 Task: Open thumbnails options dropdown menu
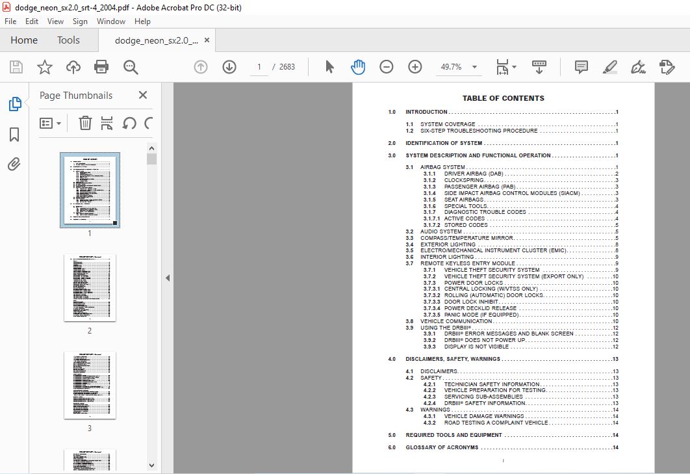click(x=50, y=124)
